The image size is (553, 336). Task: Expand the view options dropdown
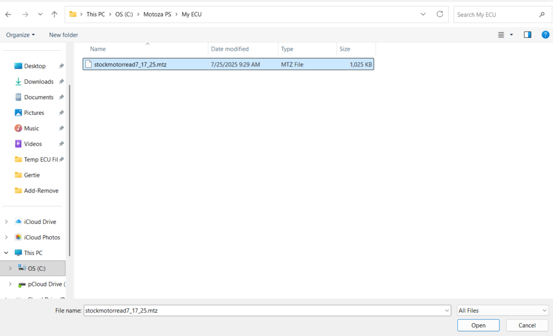[511, 35]
